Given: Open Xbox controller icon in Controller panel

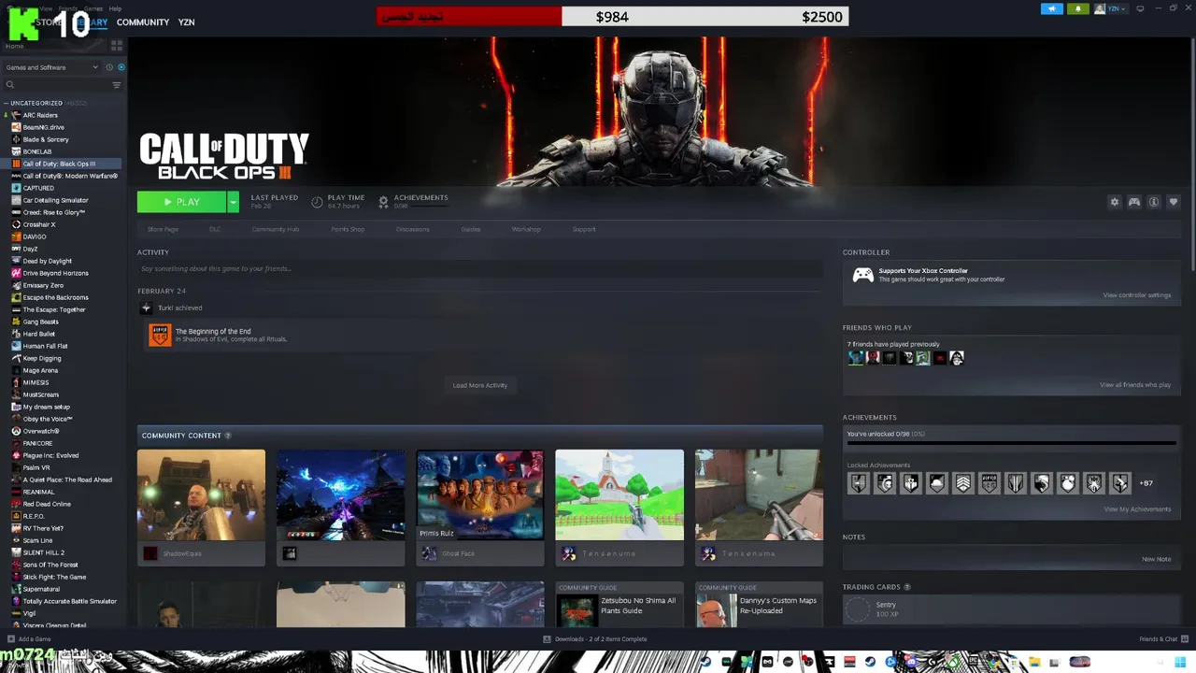Looking at the screenshot, I should (x=863, y=275).
